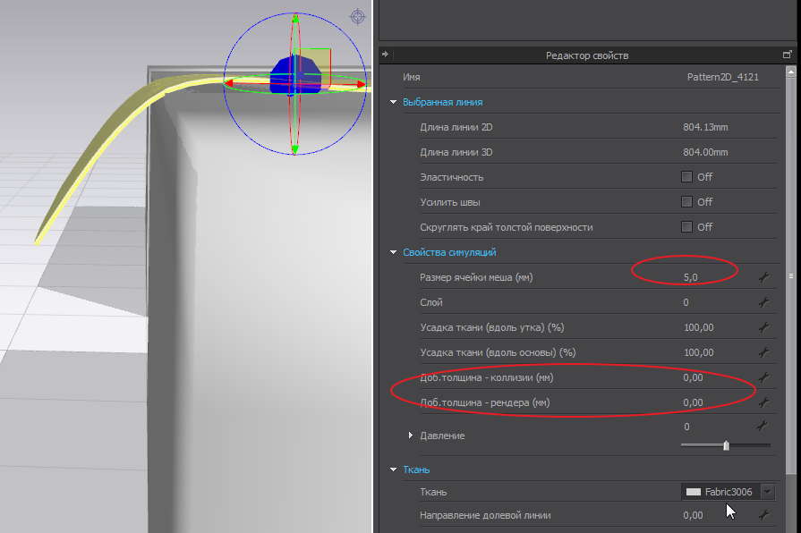Toggle the Эластичность checkbox
The height and width of the screenshot is (533, 801).
[686, 177]
